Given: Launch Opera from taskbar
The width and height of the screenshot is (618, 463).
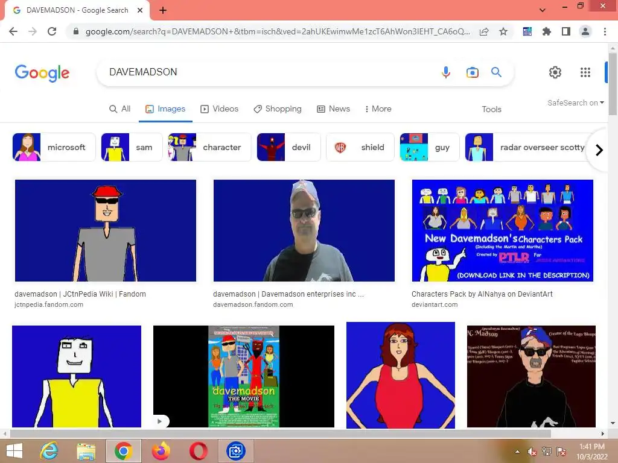Looking at the screenshot, I should (x=198, y=451).
